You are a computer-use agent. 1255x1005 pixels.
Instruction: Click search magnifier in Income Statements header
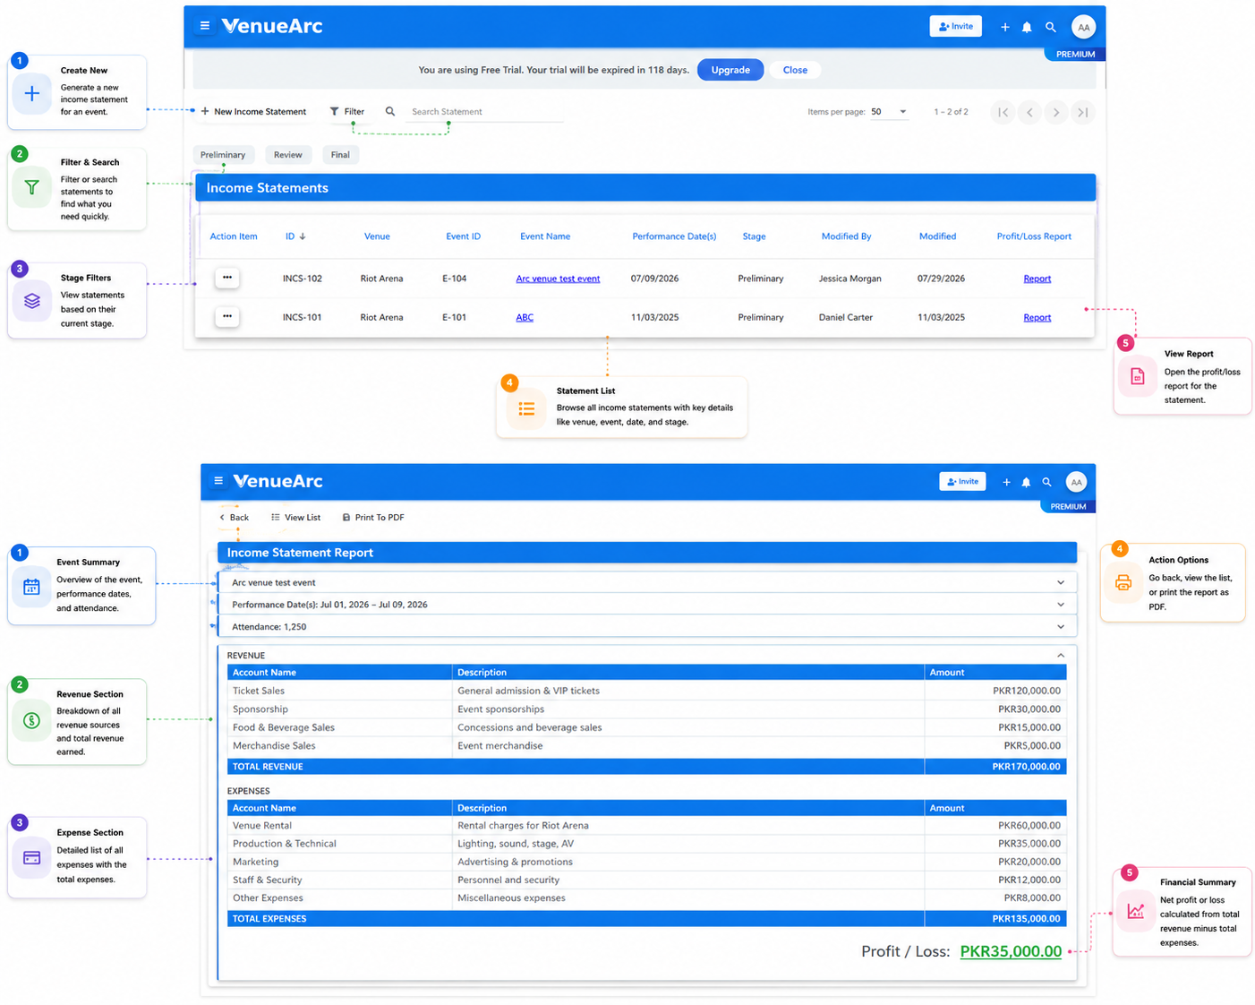click(1051, 27)
